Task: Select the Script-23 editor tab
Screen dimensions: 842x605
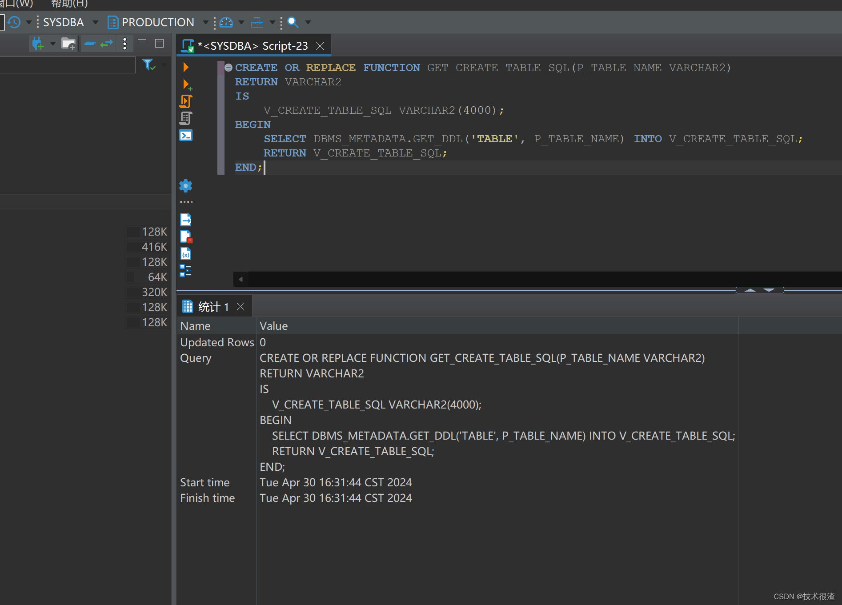Action: click(x=253, y=46)
